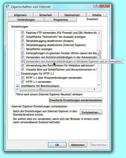This screenshot has width=126, height=158.
Task: Close the Eigenschaften von Internet dialog
Action: tap(105, 5)
